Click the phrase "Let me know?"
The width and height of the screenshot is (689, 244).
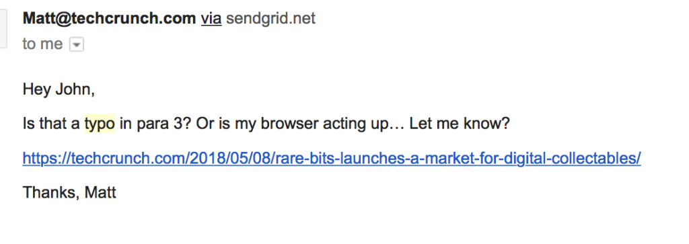click(459, 124)
